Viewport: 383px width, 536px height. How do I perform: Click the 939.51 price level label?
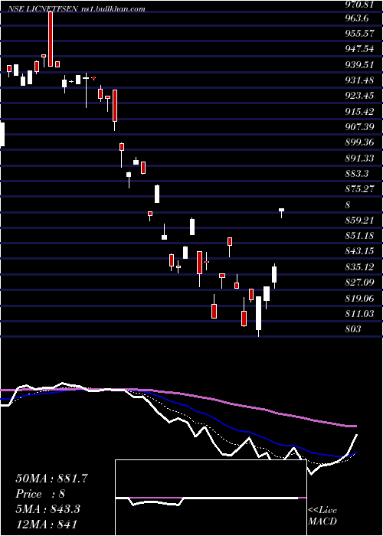360,64
